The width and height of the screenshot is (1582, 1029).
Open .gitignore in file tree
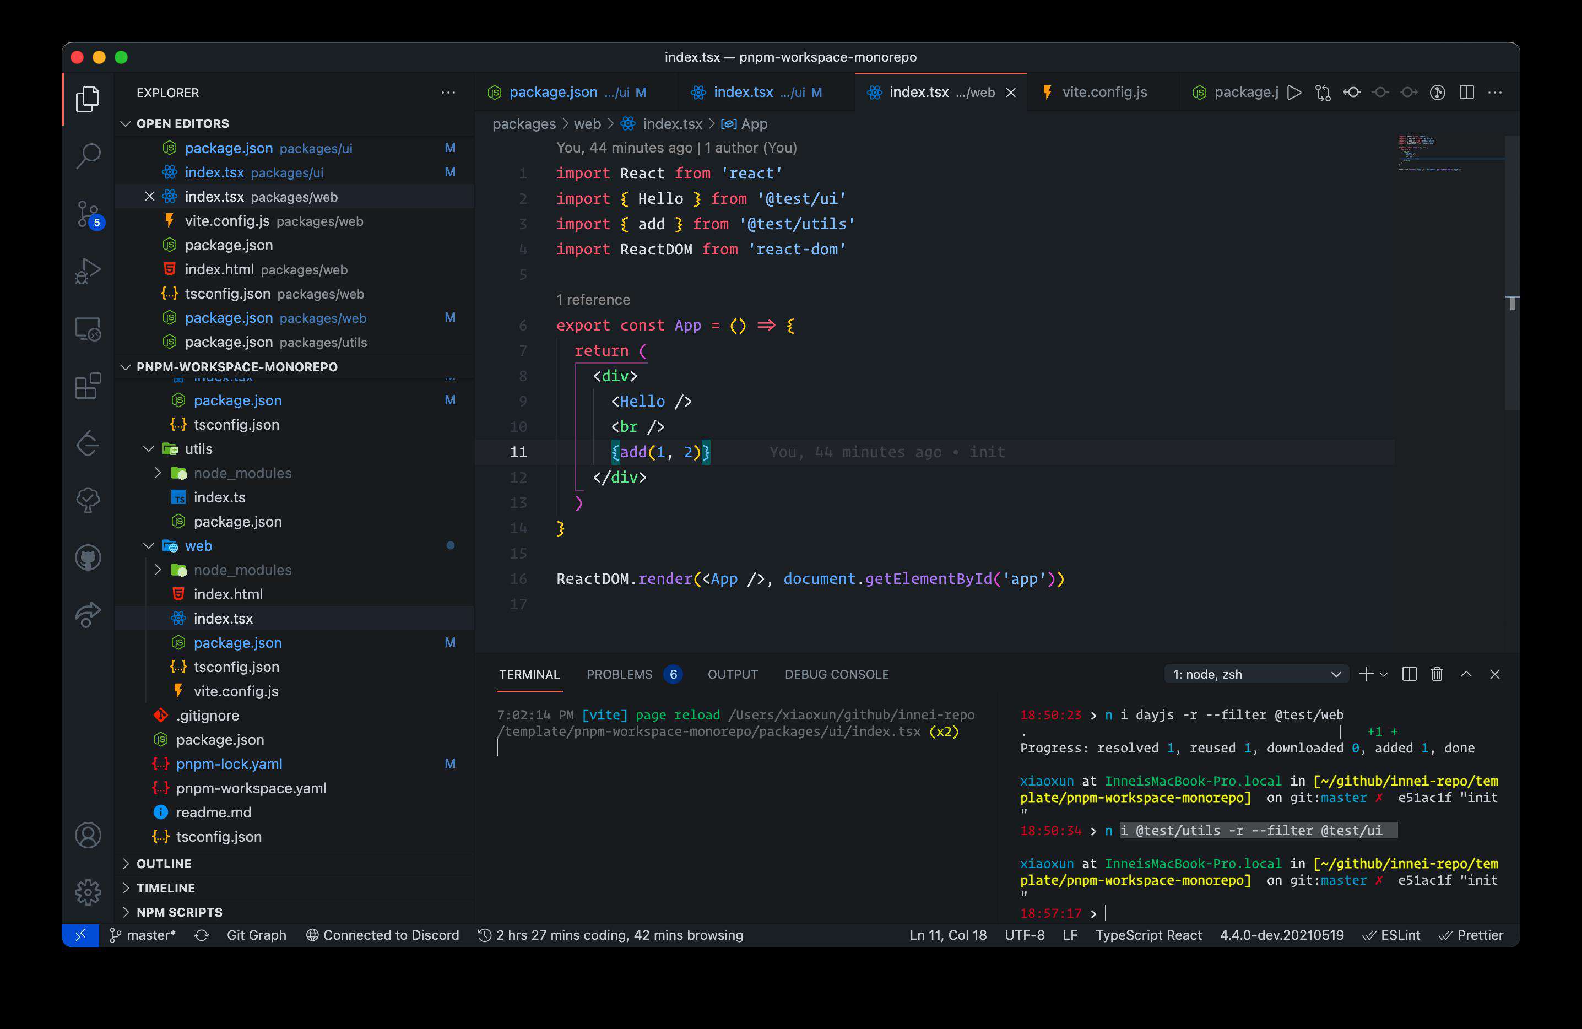coord(207,715)
